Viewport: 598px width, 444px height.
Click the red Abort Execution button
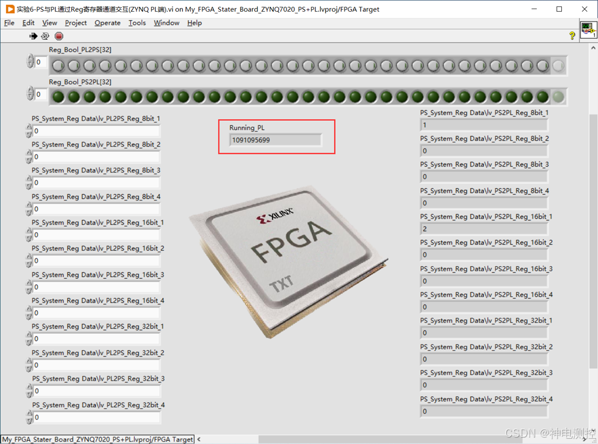pos(59,36)
